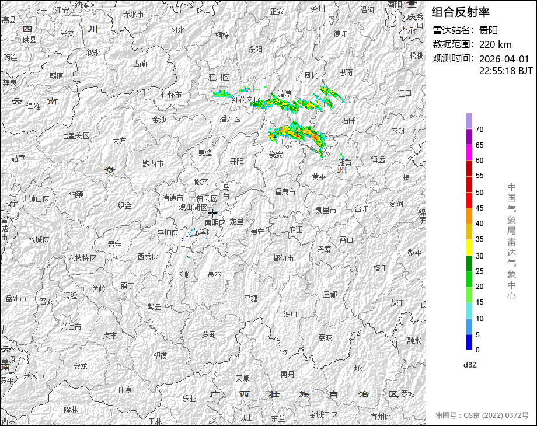
Task: Click the black crosshair radar station marker
Action: 212,213
